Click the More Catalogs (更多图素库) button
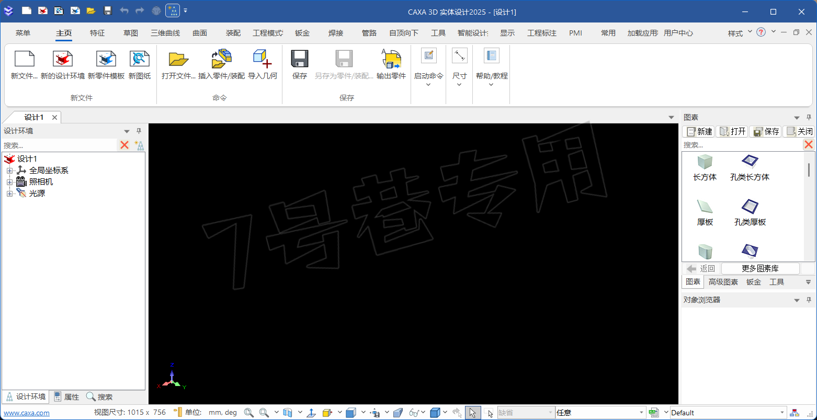817x420 pixels. tap(760, 268)
